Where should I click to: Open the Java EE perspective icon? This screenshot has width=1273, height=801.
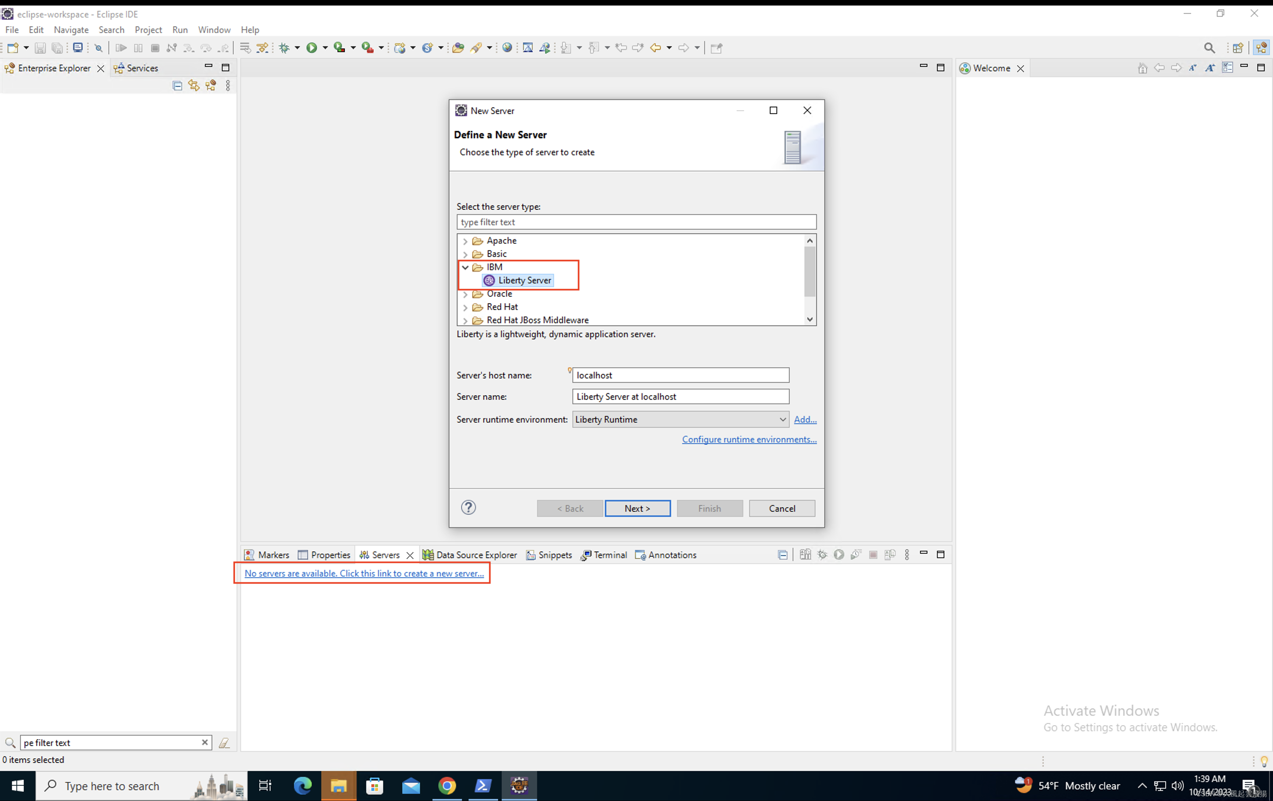[1262, 48]
